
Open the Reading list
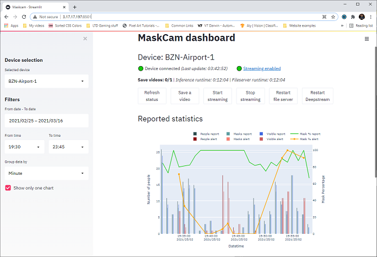click(360, 25)
